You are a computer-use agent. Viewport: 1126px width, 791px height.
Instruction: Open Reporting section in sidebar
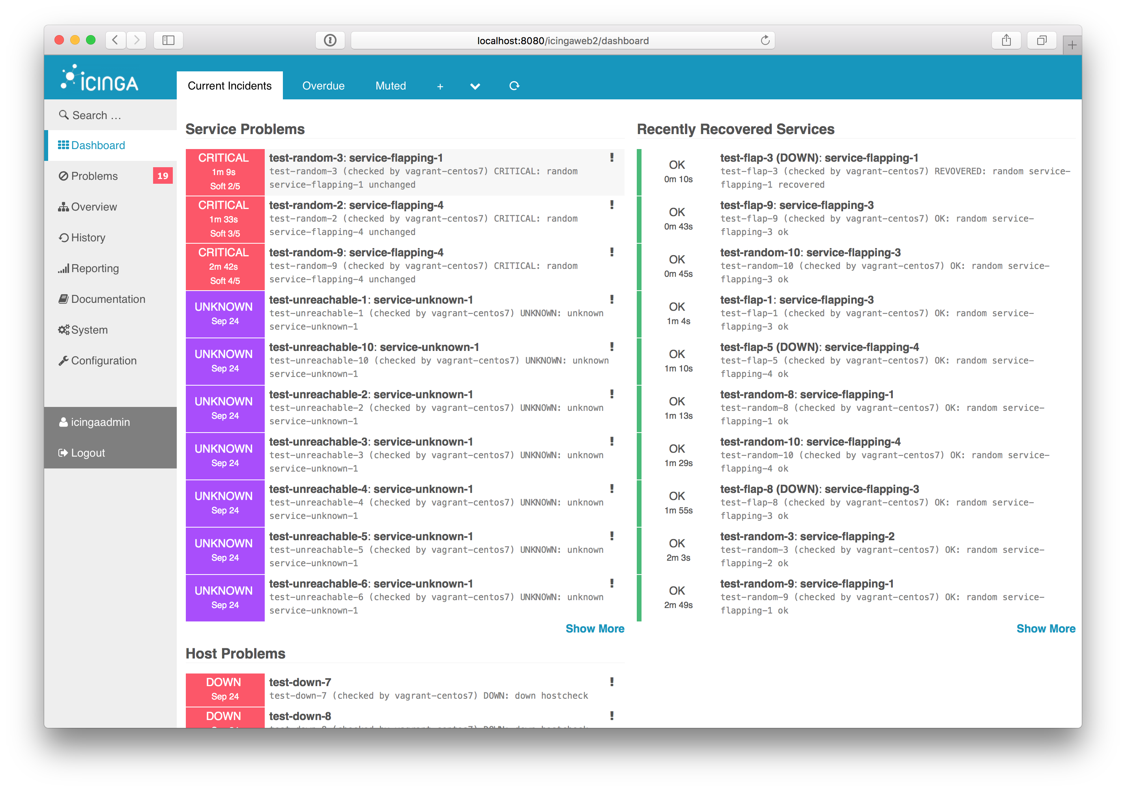pyautogui.click(x=95, y=269)
